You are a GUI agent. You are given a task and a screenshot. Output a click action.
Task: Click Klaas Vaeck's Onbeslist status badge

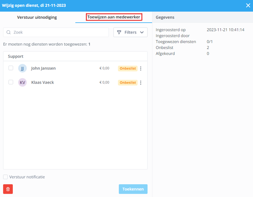(128, 82)
